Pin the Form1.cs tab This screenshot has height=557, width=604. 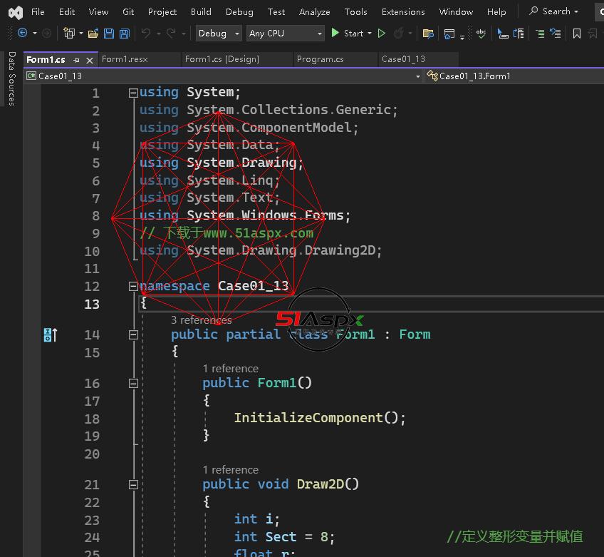pos(76,60)
